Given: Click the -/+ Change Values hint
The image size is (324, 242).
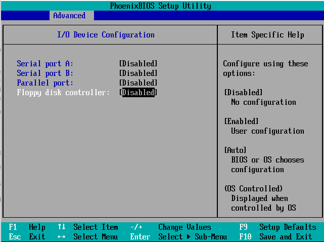Looking at the screenshot, I should 171,227.
